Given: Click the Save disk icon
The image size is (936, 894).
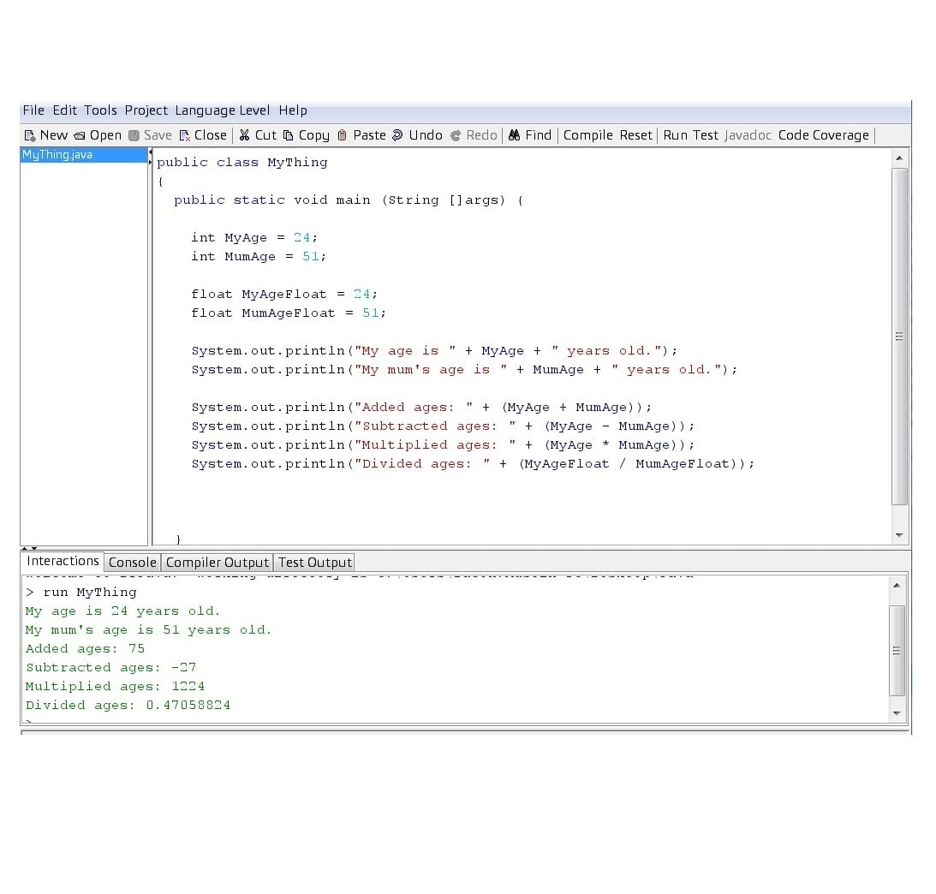Looking at the screenshot, I should 134,136.
